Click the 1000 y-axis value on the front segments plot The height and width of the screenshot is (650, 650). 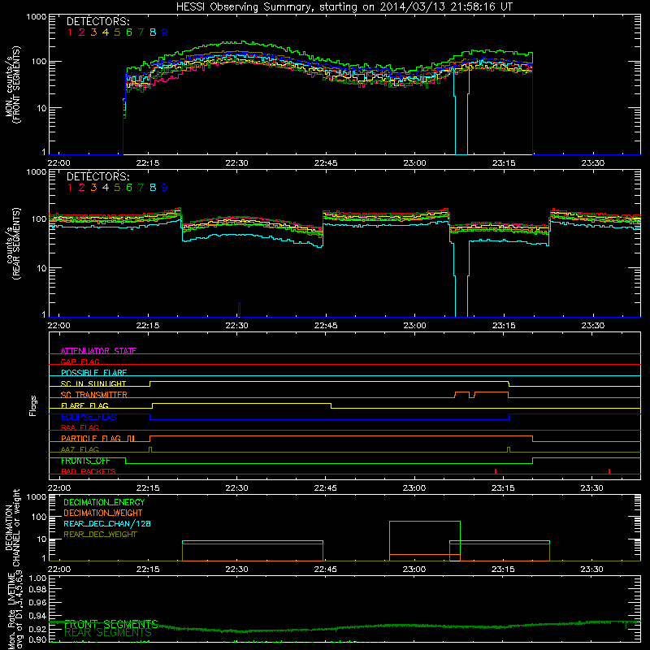[x=37, y=17]
